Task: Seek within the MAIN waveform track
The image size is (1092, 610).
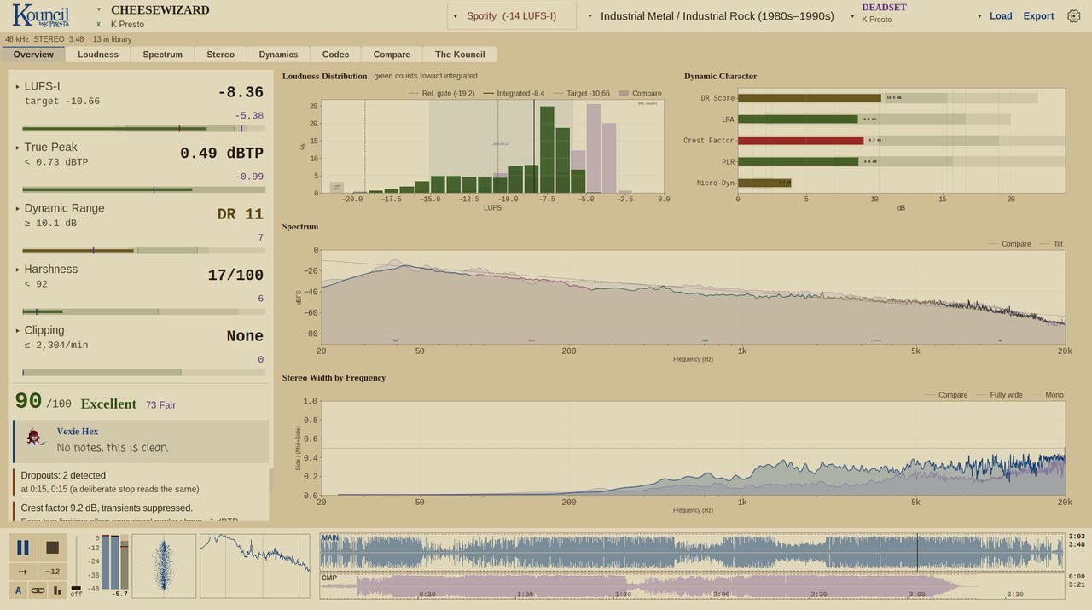Action: click(692, 553)
